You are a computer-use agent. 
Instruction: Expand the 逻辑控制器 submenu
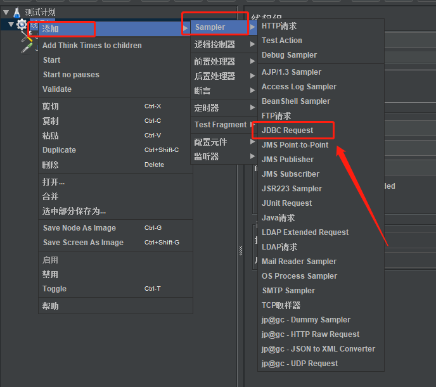(224, 44)
